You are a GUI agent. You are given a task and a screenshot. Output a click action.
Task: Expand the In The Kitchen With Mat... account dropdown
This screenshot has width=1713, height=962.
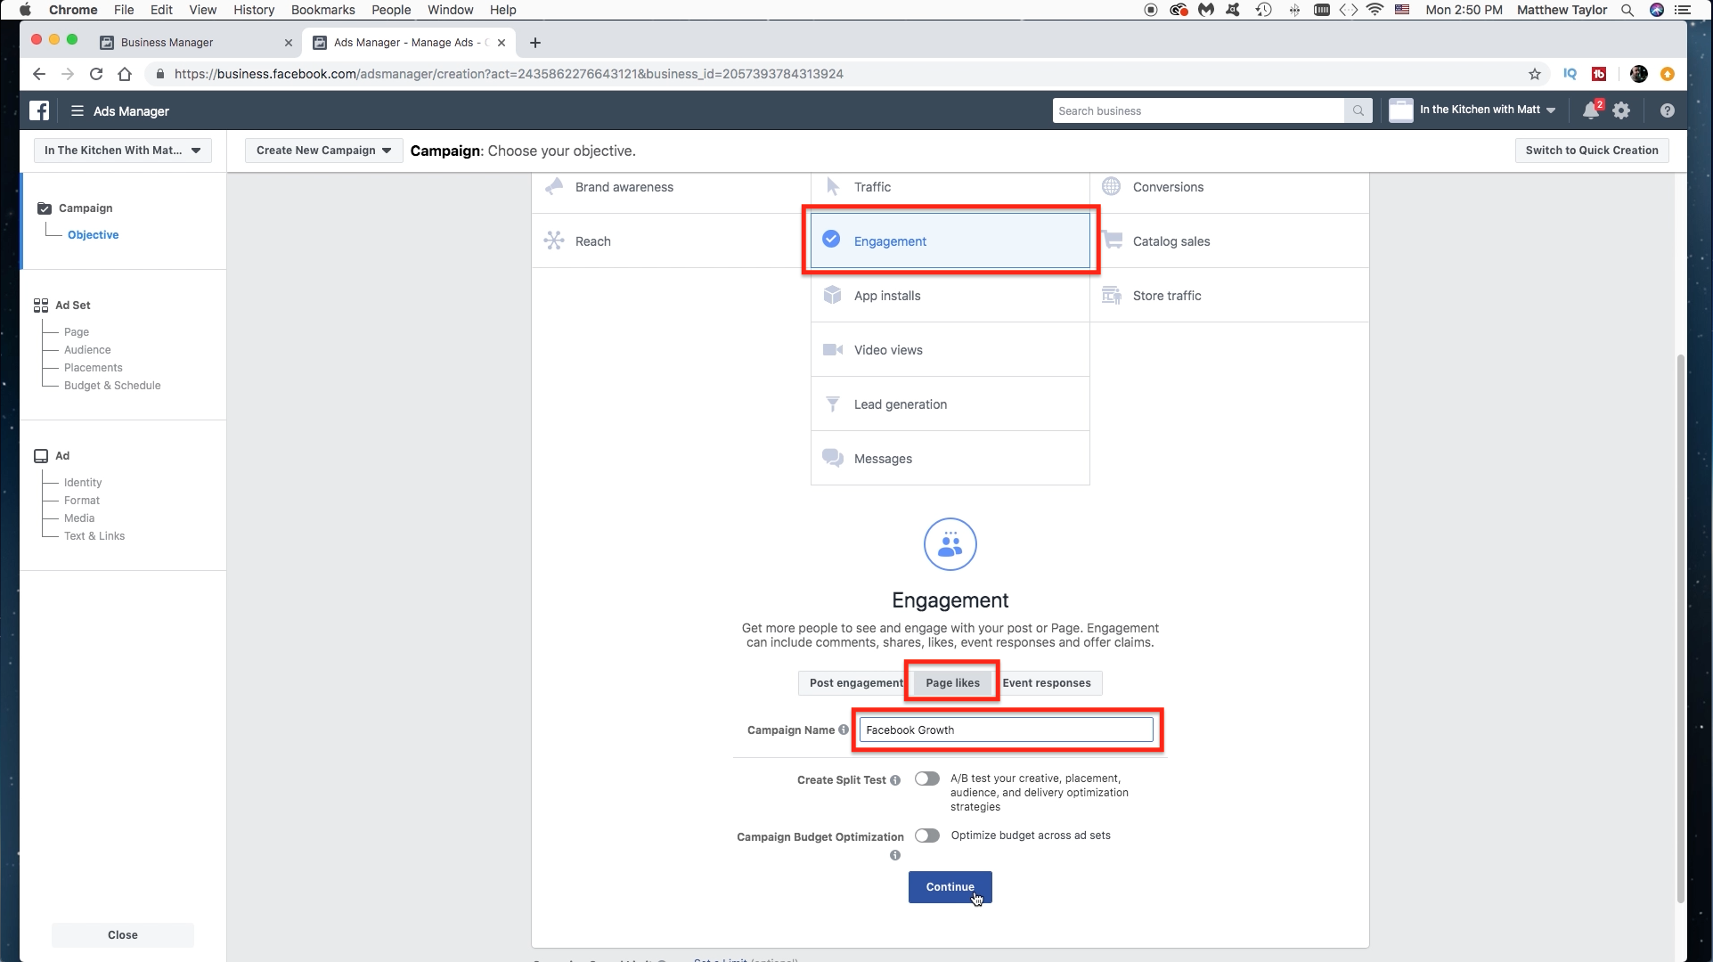(x=123, y=151)
